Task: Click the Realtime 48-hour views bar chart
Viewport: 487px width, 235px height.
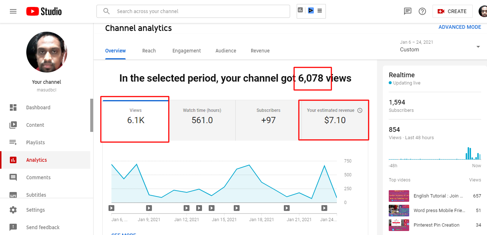Action: coord(435,153)
